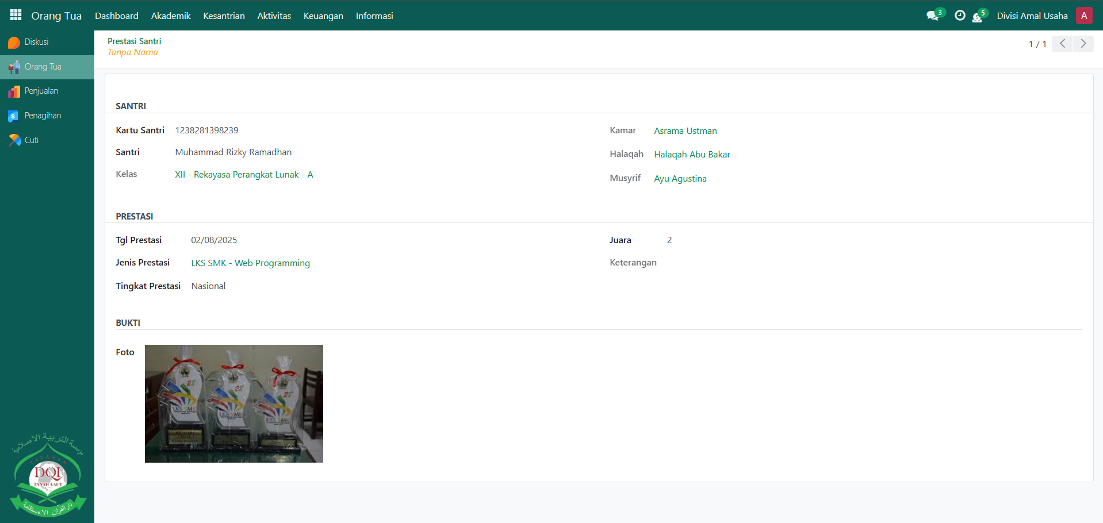Open the conversations chat icon with badge
The width and height of the screenshot is (1103, 523).
click(x=933, y=16)
